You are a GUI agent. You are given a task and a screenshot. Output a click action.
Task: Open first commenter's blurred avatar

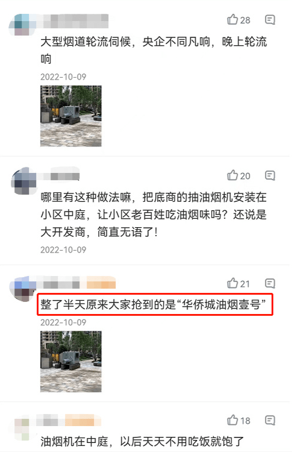[22, 24]
